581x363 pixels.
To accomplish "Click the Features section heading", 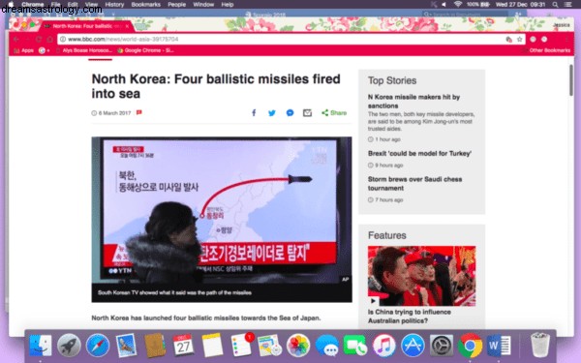I will [386, 235].
